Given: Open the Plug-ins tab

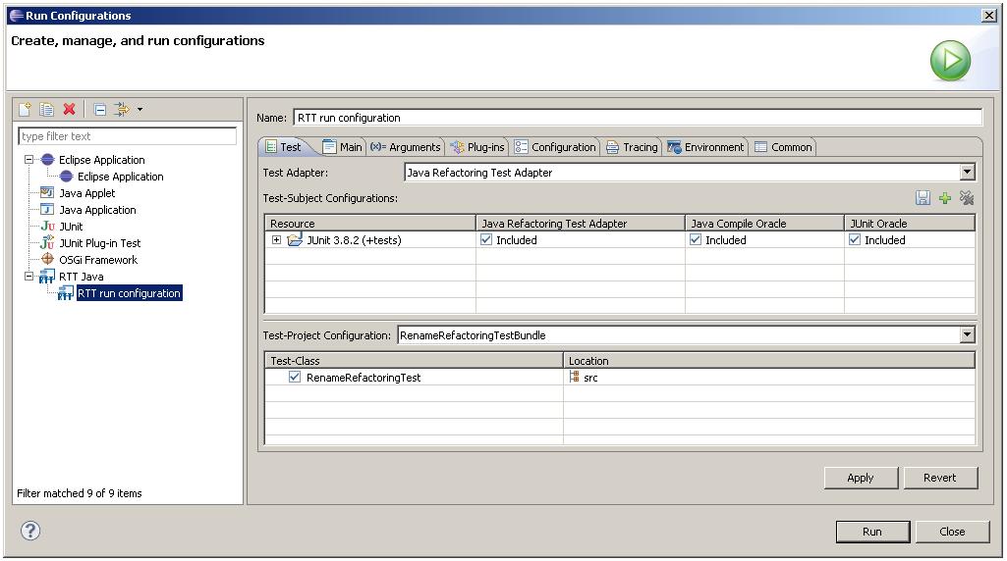Looking at the screenshot, I should 477,147.
